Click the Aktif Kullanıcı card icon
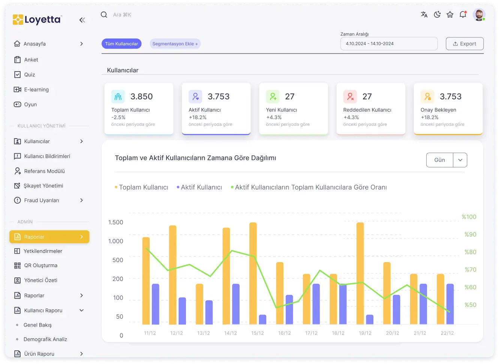The image size is (499, 364). 195,97
